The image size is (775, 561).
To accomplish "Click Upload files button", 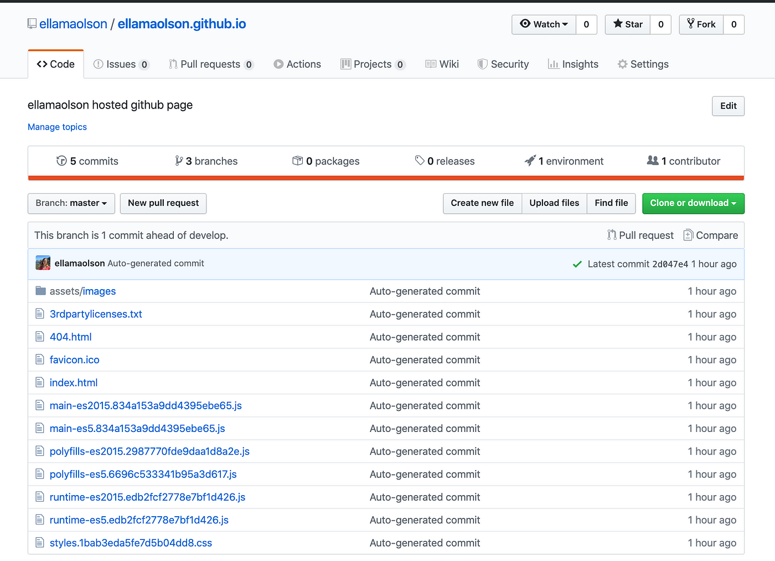I will pyautogui.click(x=554, y=203).
